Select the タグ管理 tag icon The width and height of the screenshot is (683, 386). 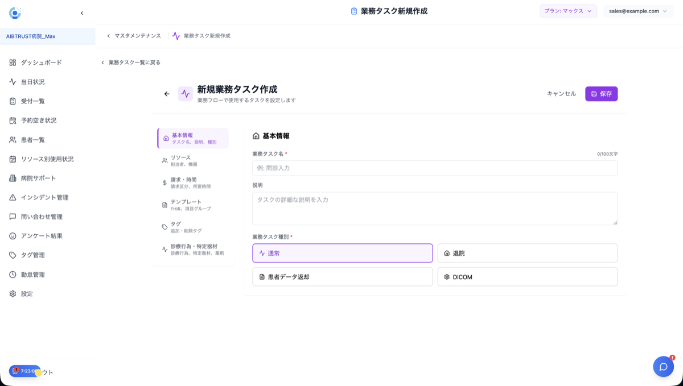[11, 255]
